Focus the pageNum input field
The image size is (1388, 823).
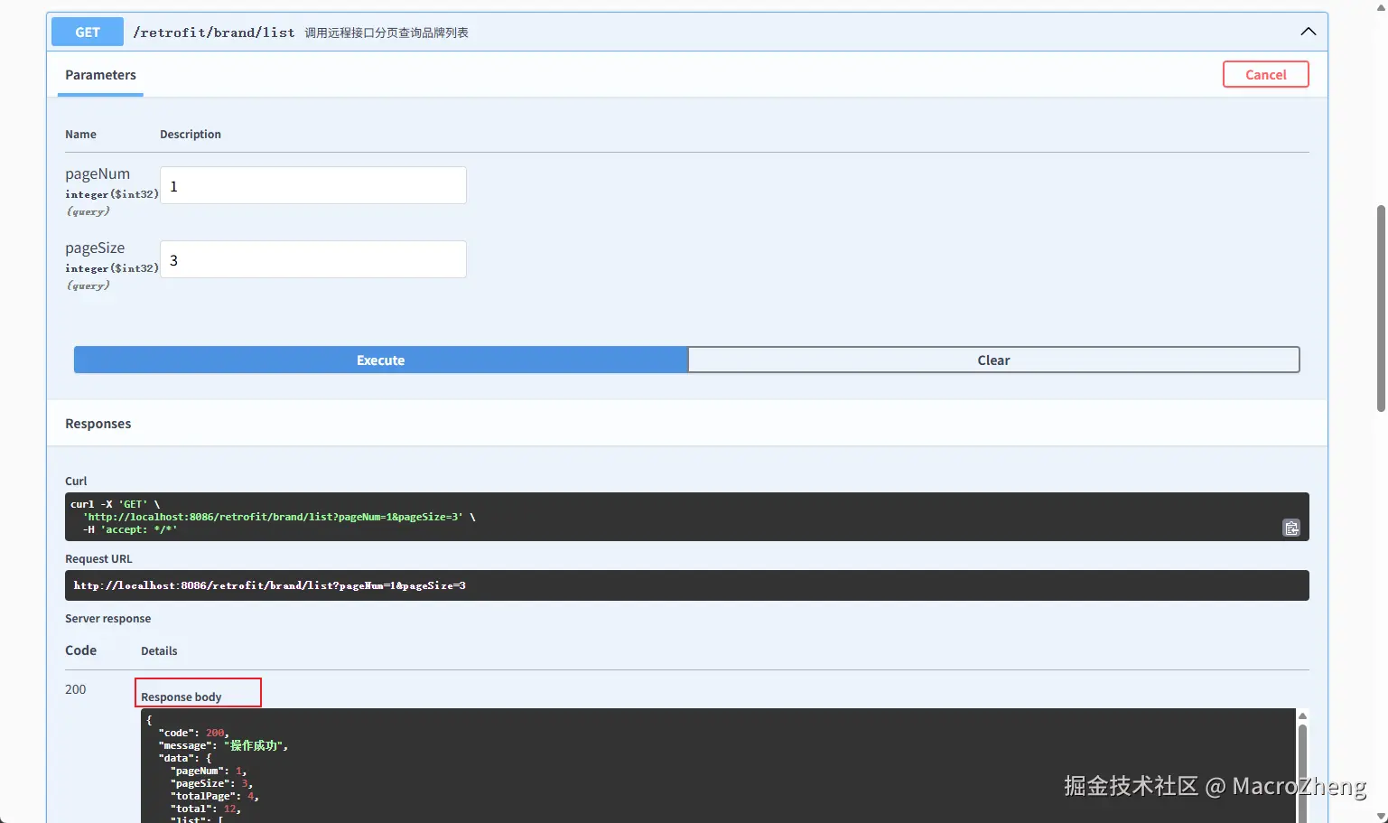click(313, 185)
